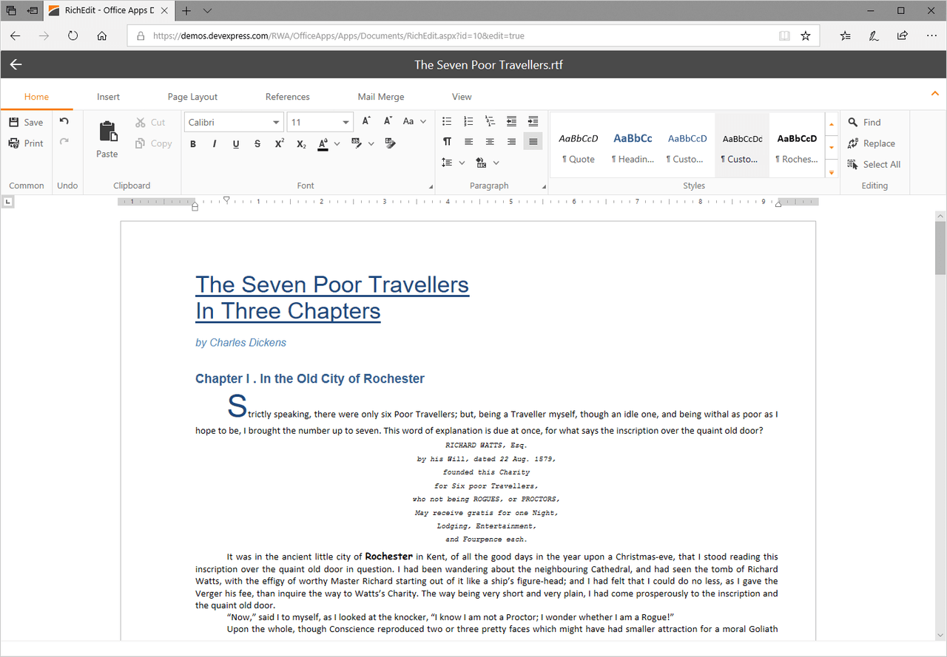Viewport: 947px width, 657px height.
Task: Open the Calibri font name dropdown
Action: (276, 122)
